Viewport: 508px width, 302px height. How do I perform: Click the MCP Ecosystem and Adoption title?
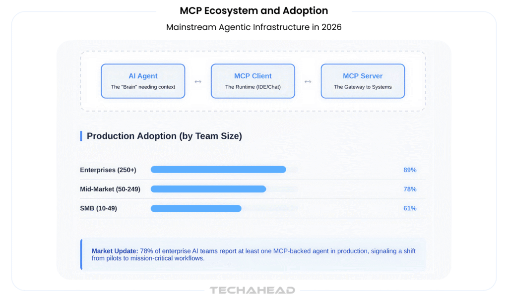pyautogui.click(x=254, y=11)
